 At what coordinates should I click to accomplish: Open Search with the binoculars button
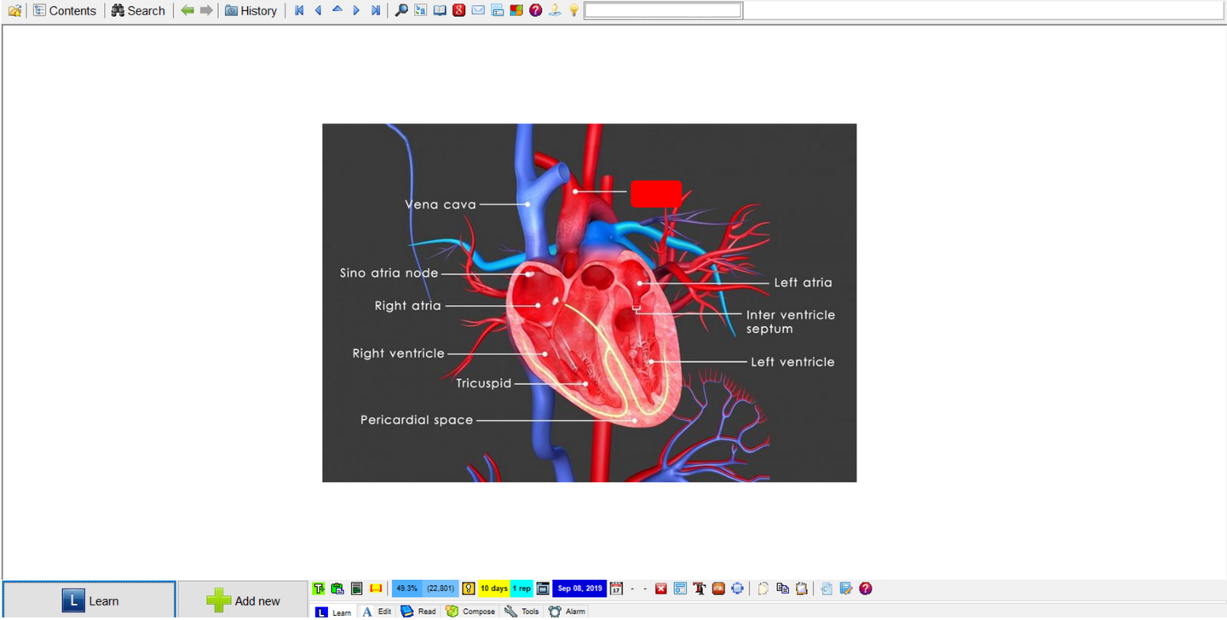click(x=138, y=11)
